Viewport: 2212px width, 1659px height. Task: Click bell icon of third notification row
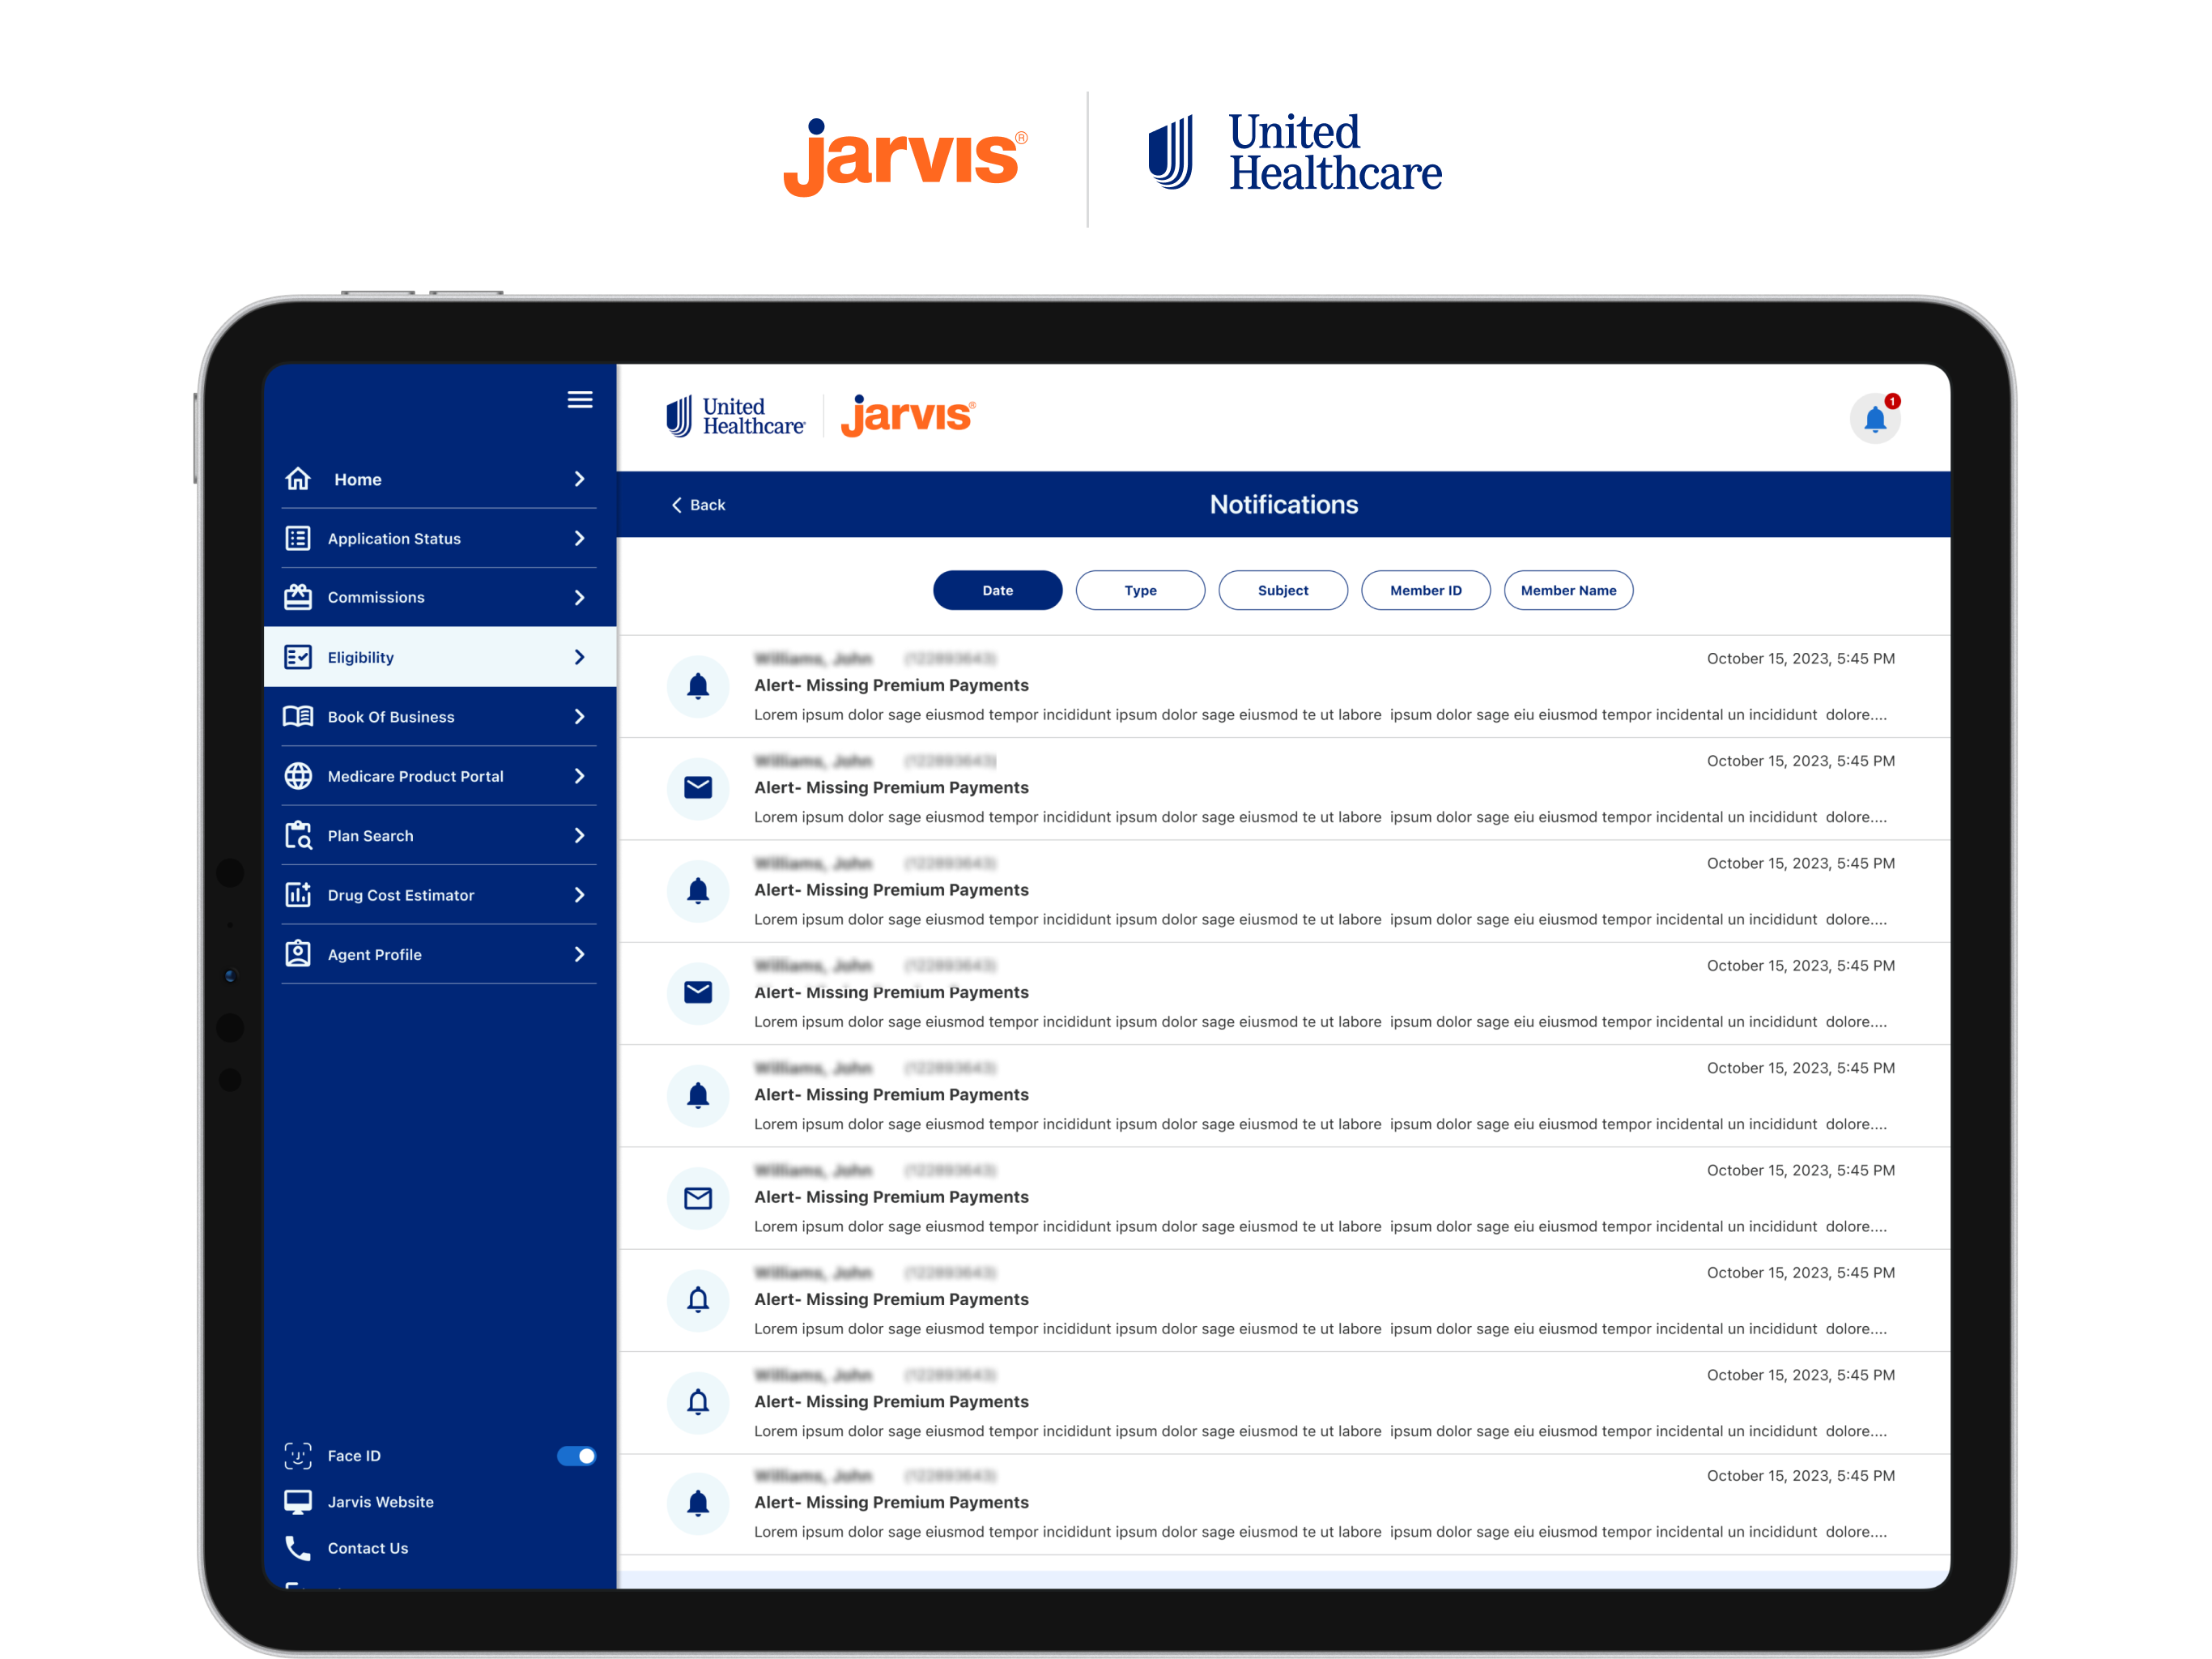698,890
